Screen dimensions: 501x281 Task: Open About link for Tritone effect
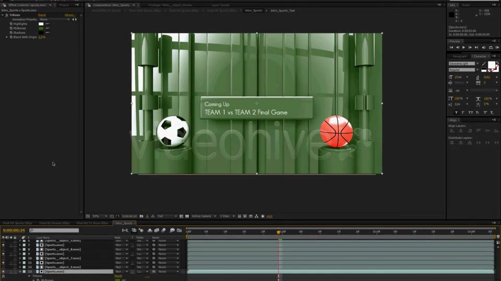69,15
